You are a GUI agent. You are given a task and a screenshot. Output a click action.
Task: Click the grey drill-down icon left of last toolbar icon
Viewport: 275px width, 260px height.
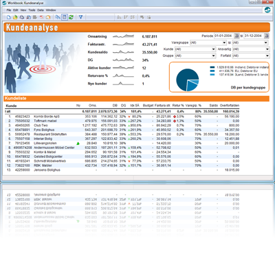[x=142, y=17]
